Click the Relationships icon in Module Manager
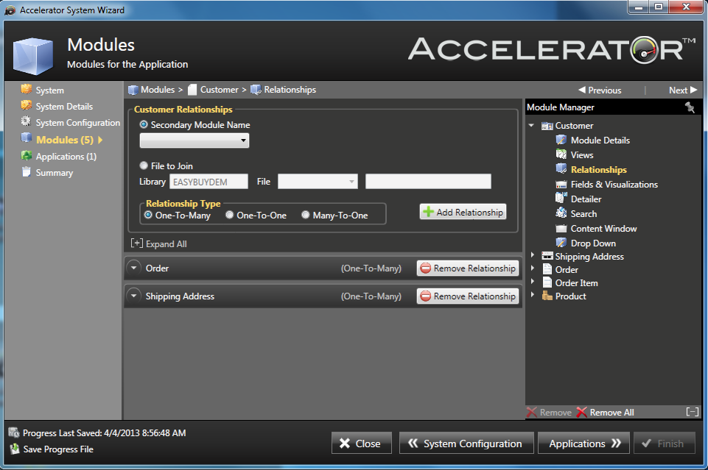708x470 pixels. pyautogui.click(x=561, y=169)
